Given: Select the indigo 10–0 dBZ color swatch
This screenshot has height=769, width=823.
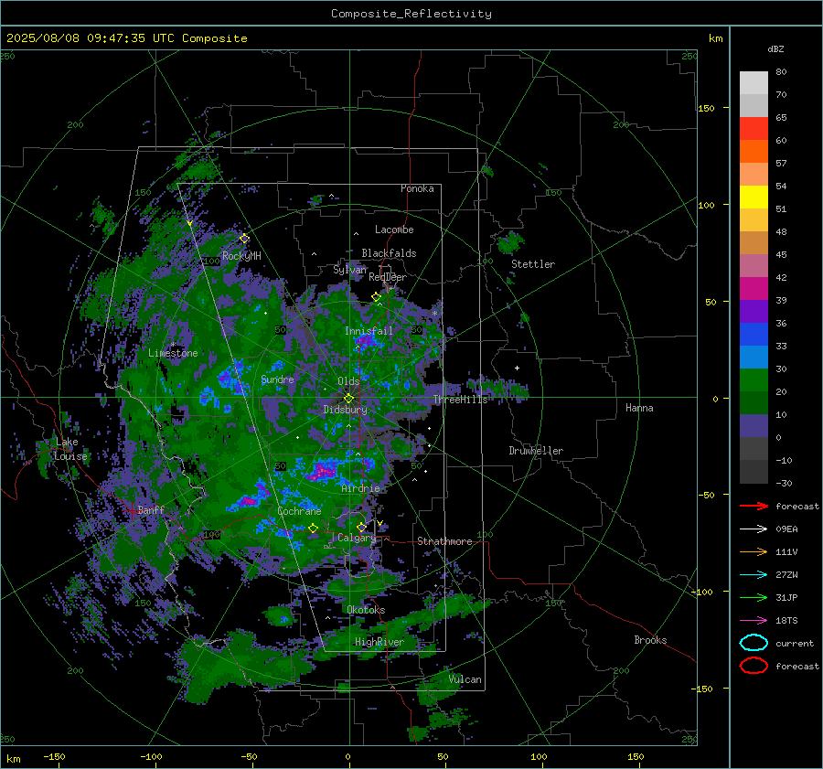Looking at the screenshot, I should pyautogui.click(x=754, y=426).
